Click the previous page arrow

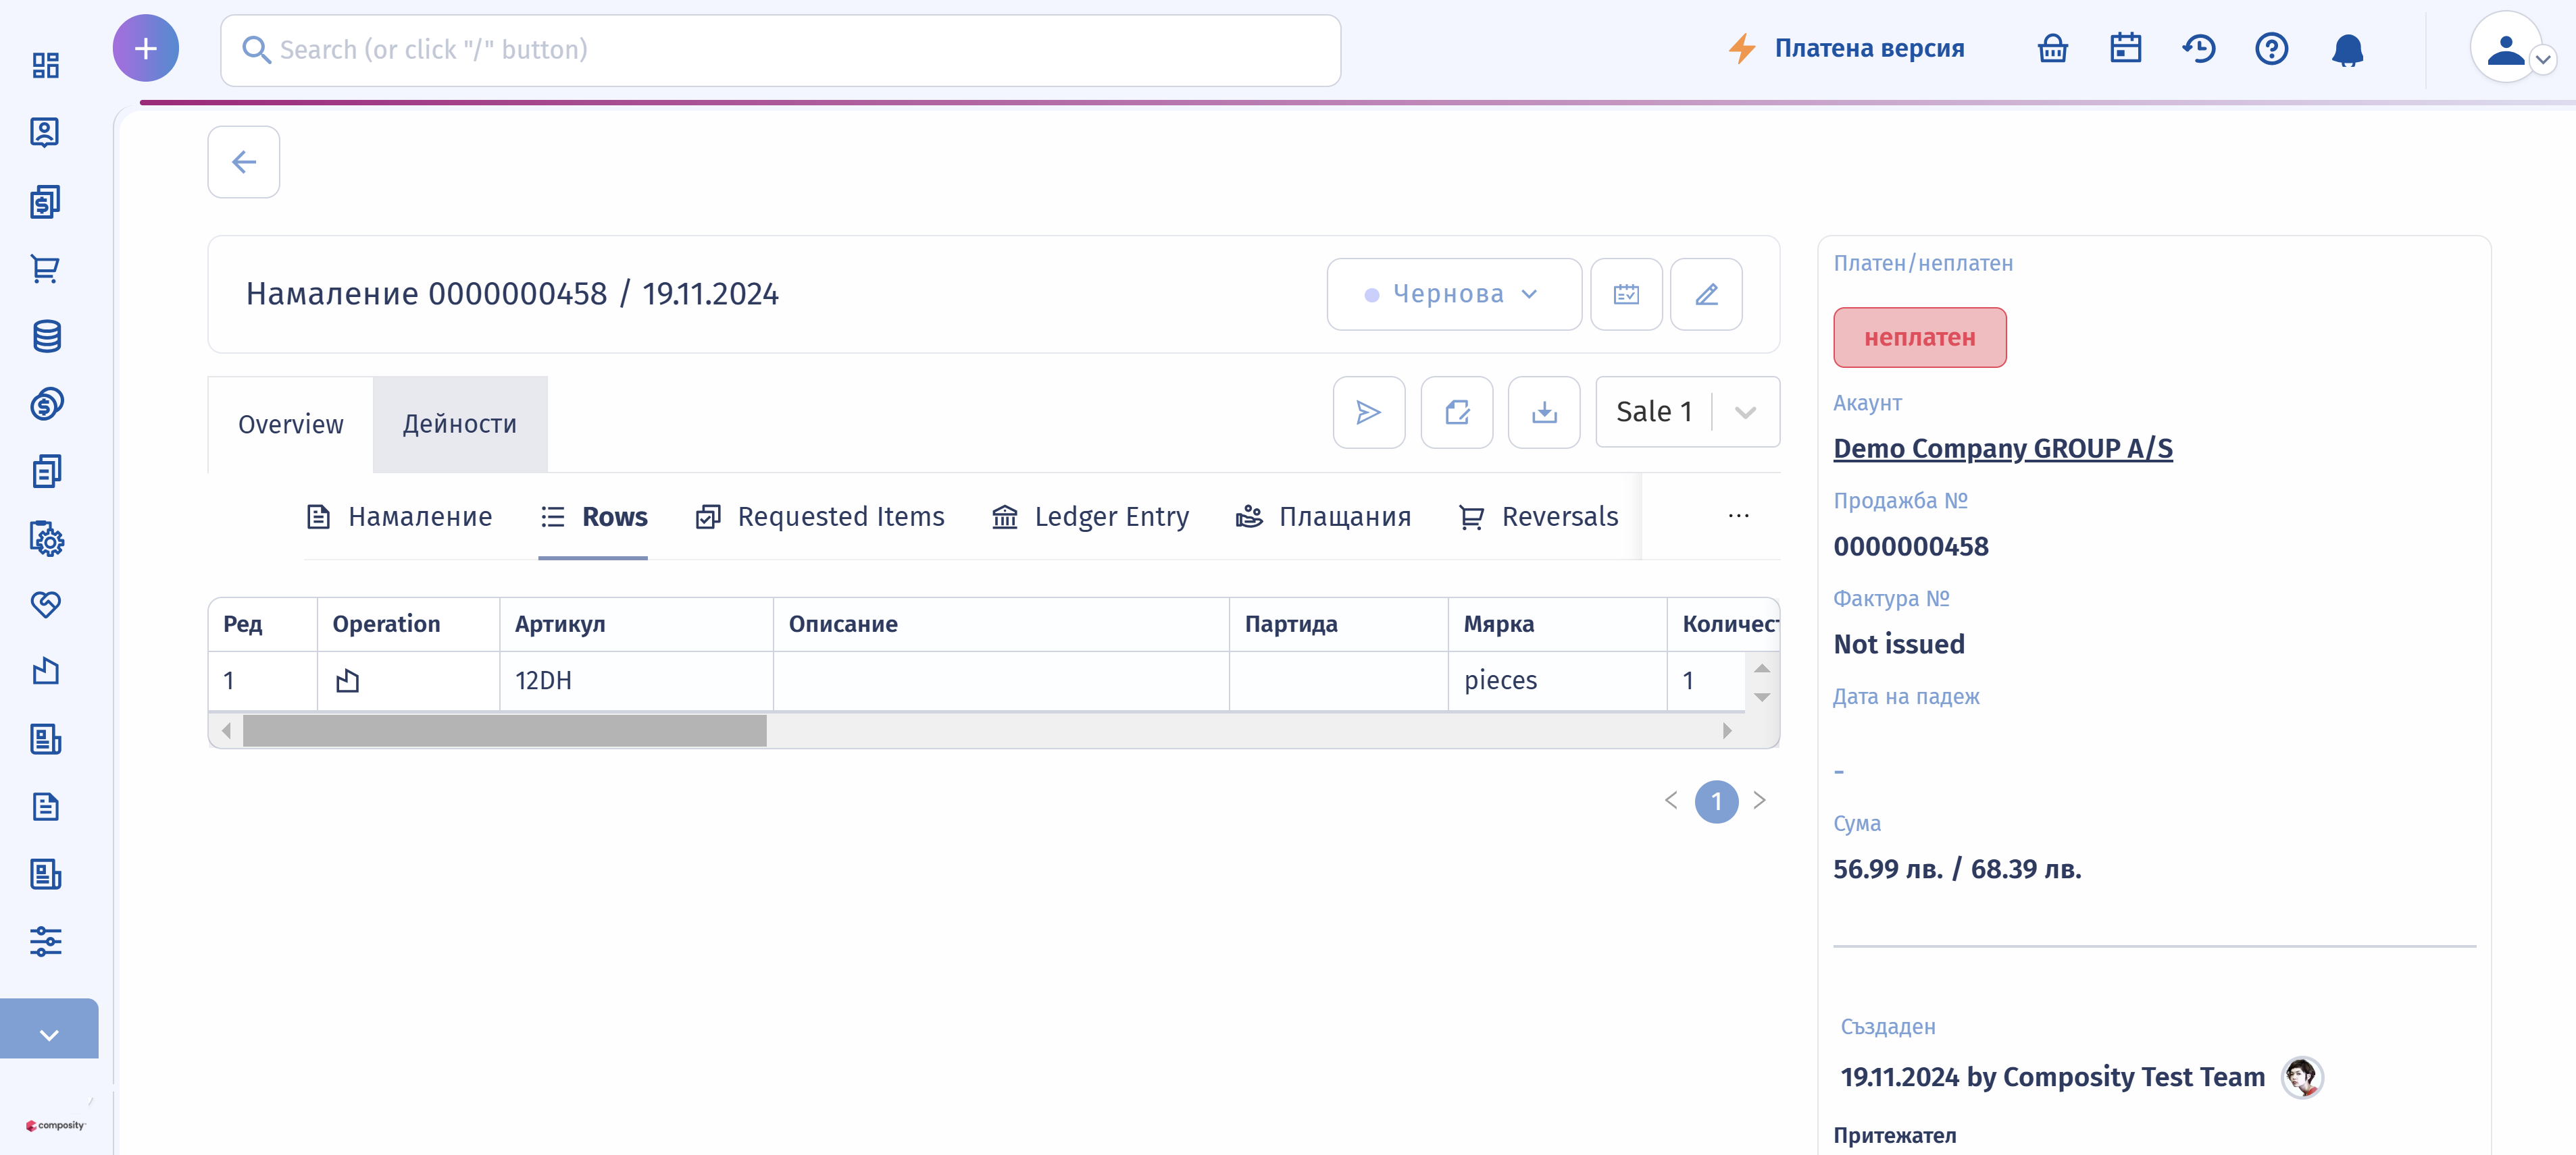coord(1671,801)
